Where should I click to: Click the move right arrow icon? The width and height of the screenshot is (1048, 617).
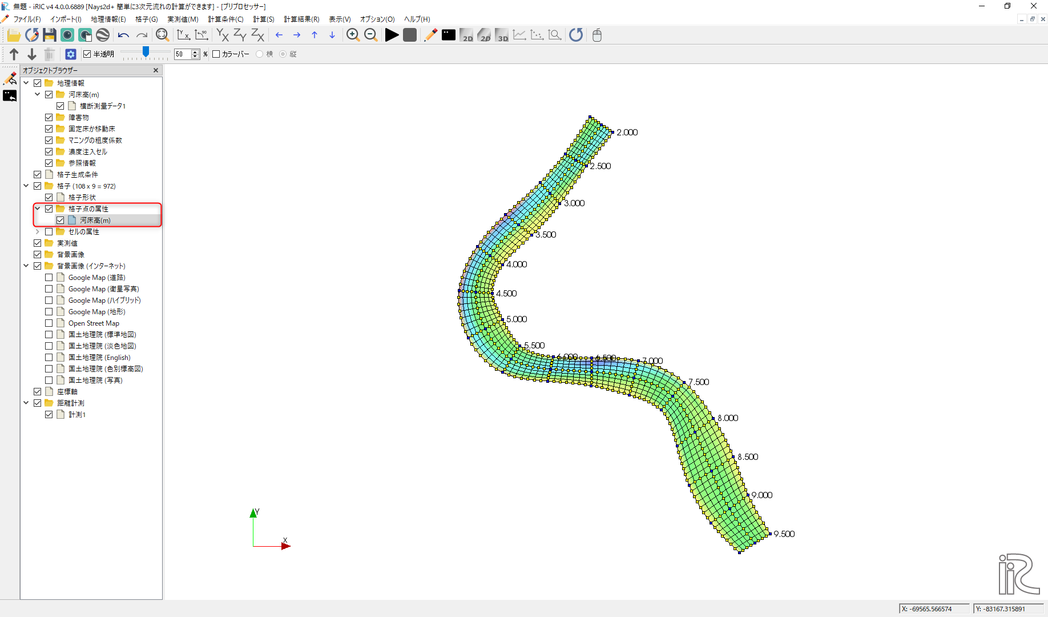pyautogui.click(x=297, y=35)
